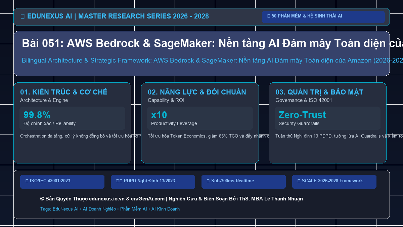The image size is (403, 227).
Task: Click the Productivity Leverage label
Action: point(174,124)
